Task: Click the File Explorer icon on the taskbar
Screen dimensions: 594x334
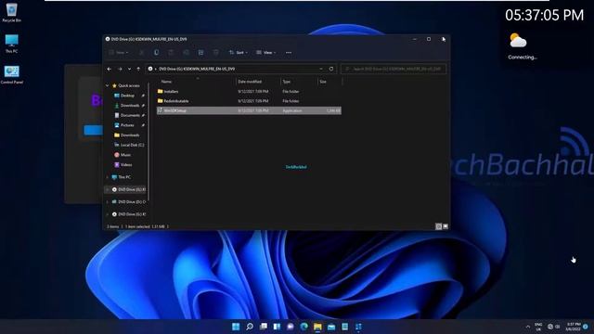Action: [x=317, y=327]
